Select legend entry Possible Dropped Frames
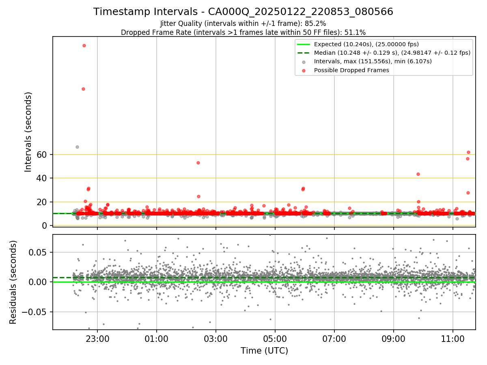 point(351,70)
